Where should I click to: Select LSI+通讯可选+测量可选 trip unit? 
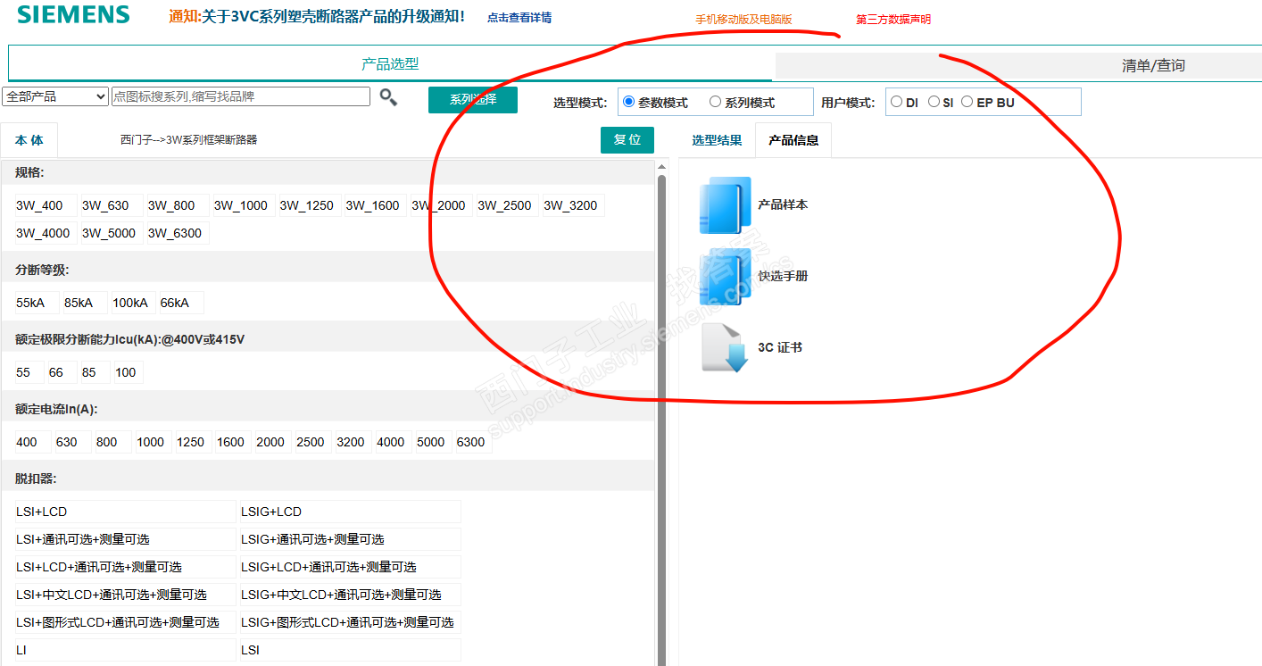[x=125, y=539]
